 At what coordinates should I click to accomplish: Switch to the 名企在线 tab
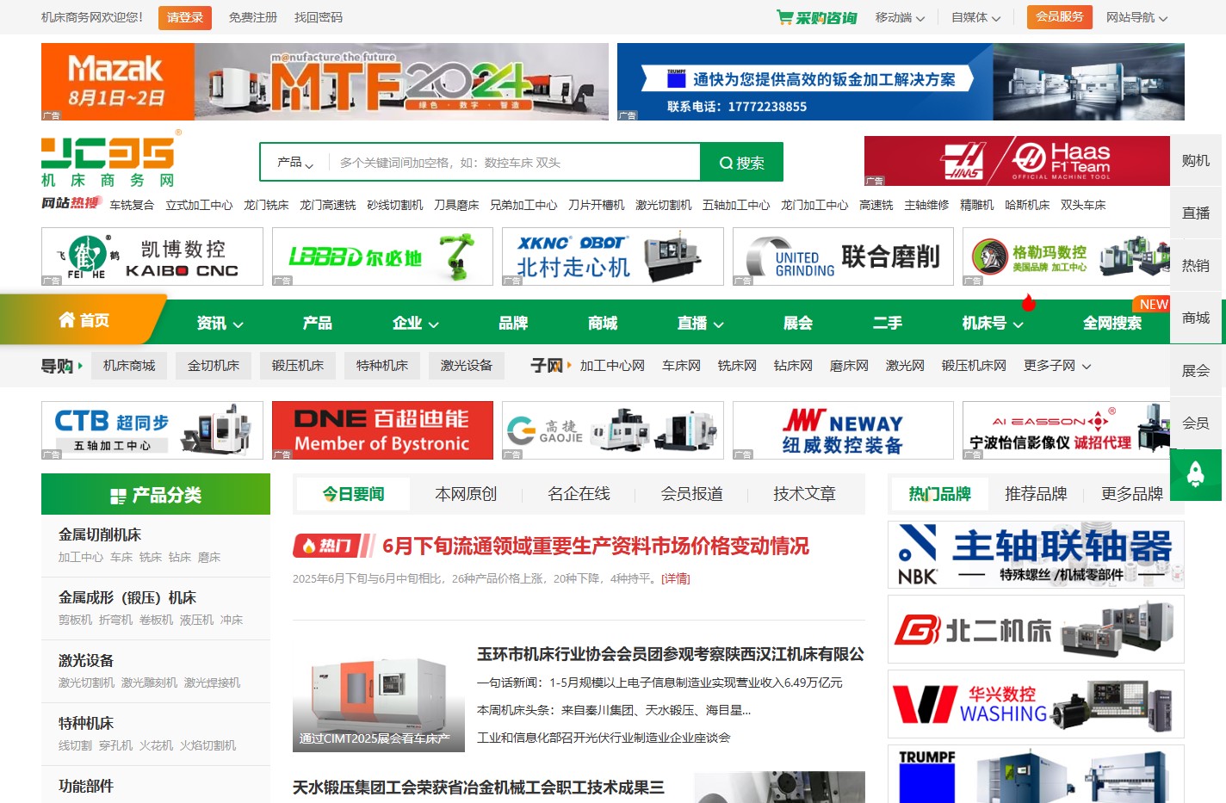pos(579,494)
